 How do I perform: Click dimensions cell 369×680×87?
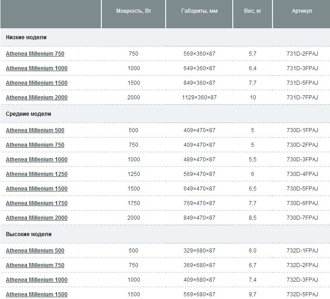click(x=199, y=265)
